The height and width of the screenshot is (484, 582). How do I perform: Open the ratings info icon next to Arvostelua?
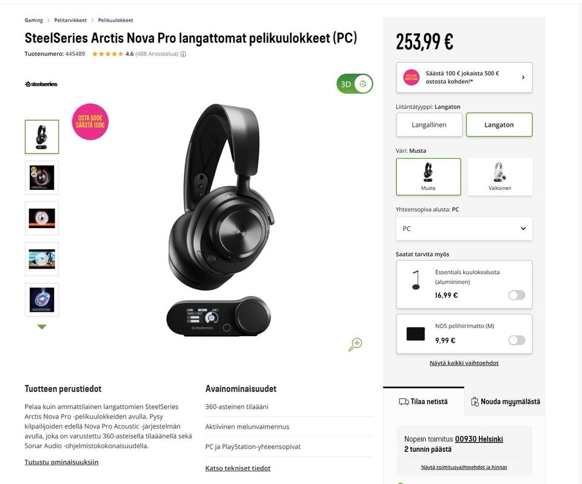(183, 54)
